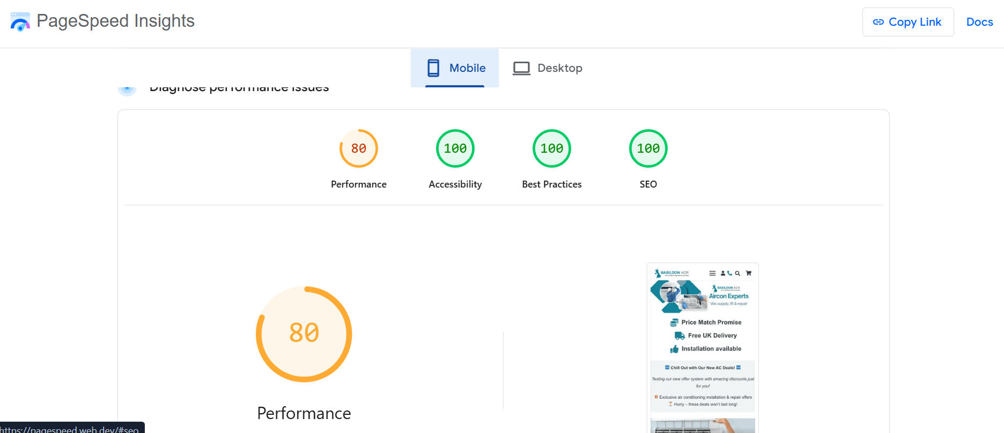Select the Best Practices score gauge
The height and width of the screenshot is (433, 1004).
tap(552, 148)
